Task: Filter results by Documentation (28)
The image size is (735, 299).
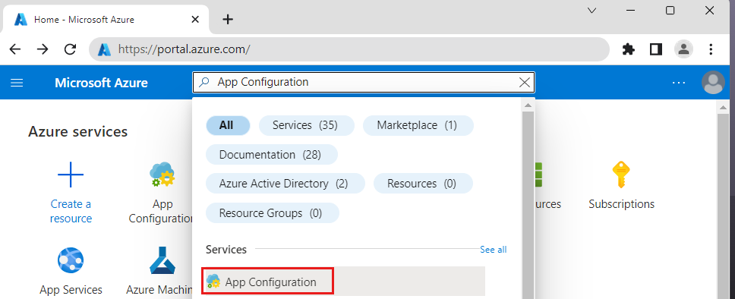Action: point(271,155)
